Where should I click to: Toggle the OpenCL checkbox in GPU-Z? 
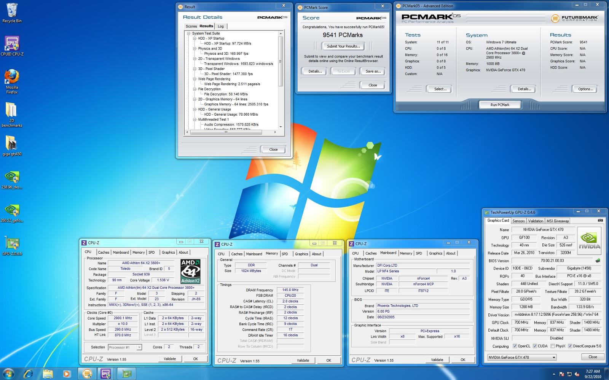tap(515, 346)
